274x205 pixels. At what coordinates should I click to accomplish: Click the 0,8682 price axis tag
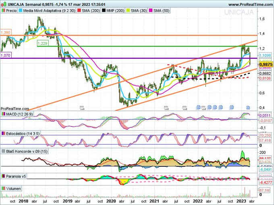pos(265,74)
